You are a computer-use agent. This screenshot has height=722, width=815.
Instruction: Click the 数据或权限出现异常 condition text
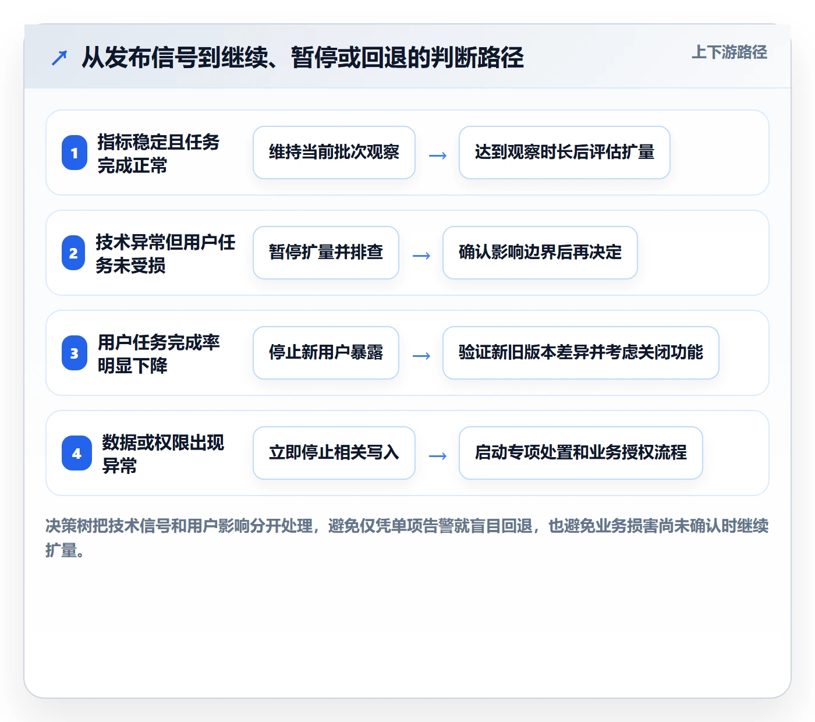tap(163, 454)
